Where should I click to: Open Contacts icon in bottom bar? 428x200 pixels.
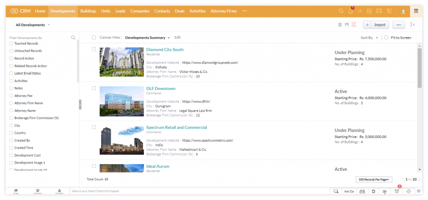point(59,191)
